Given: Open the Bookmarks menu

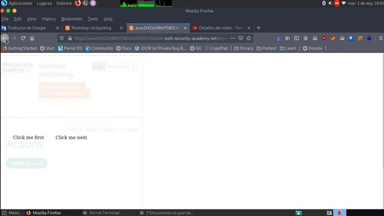Looking at the screenshot, I should [x=71, y=19].
